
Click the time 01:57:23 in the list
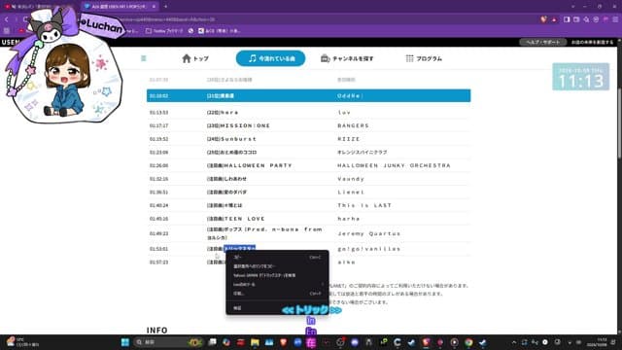(158, 262)
